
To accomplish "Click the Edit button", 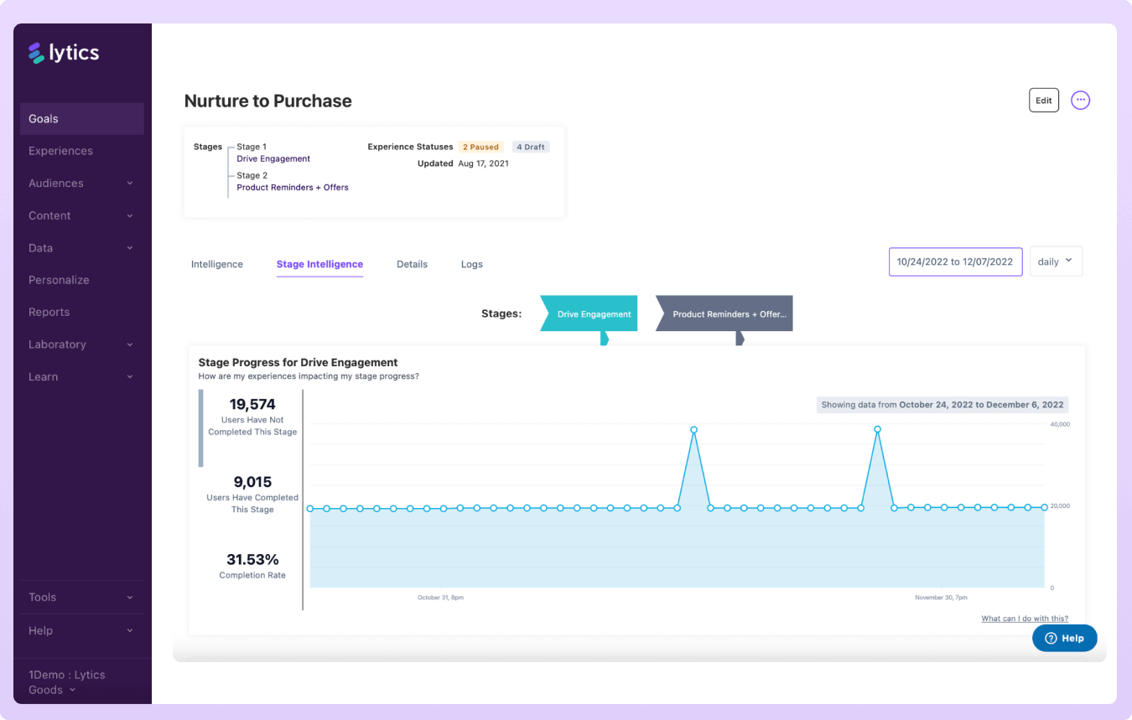I will click(1043, 101).
